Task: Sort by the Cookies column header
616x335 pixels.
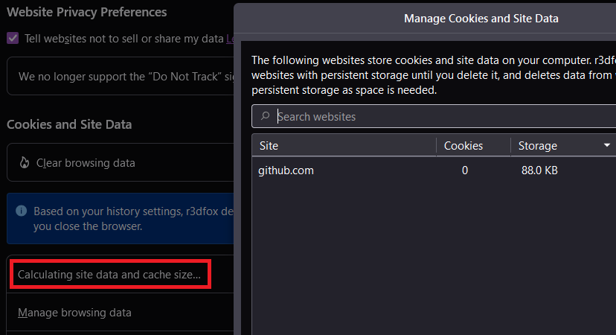Action: (463, 146)
